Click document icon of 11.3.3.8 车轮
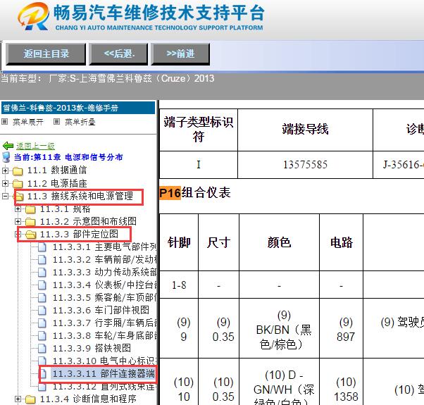Viewport: 424px width, 405px height. (42, 336)
